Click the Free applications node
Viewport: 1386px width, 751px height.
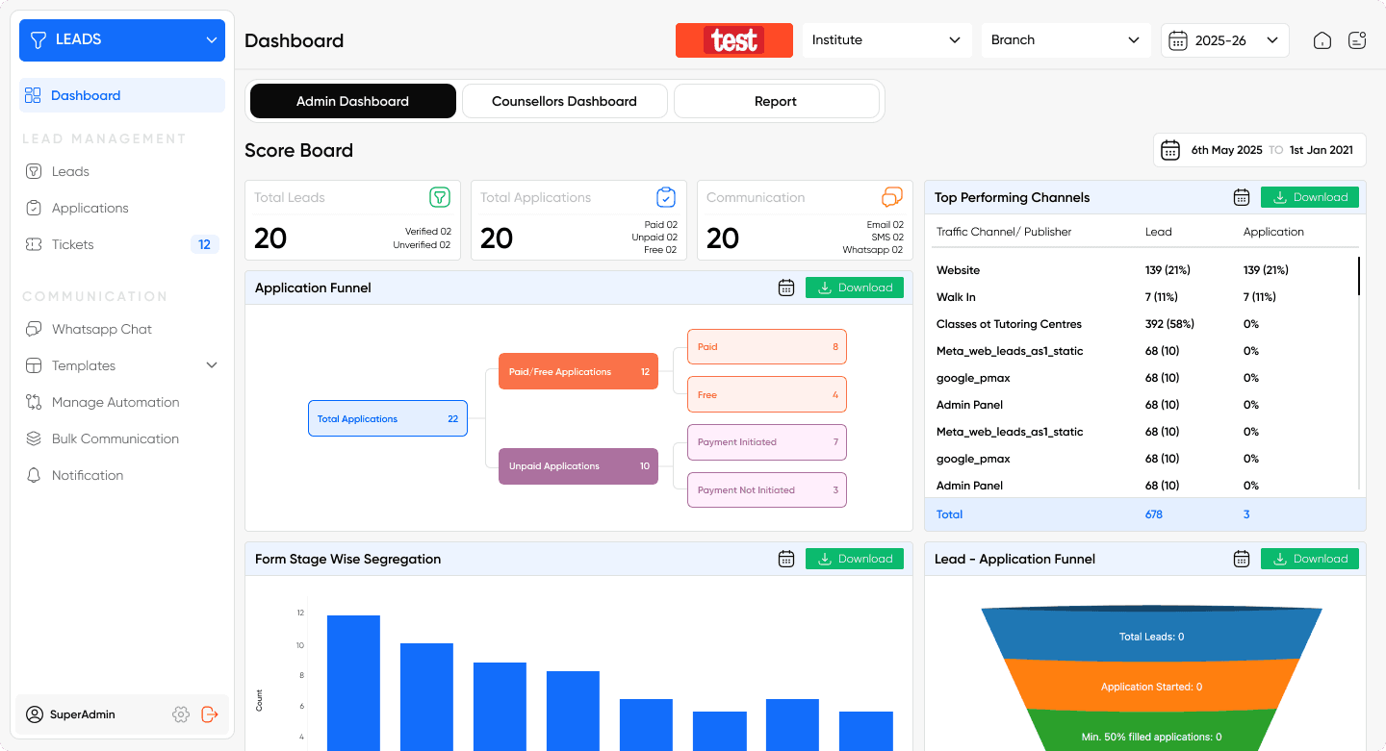click(767, 394)
